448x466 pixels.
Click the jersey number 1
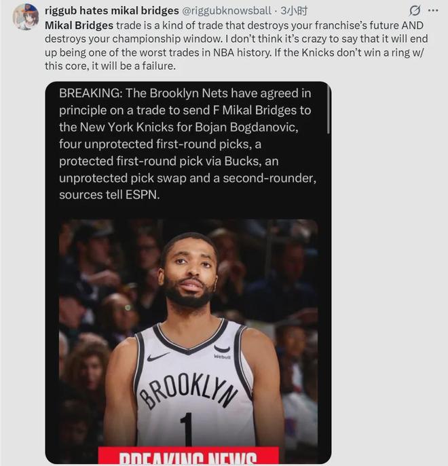pyautogui.click(x=186, y=429)
